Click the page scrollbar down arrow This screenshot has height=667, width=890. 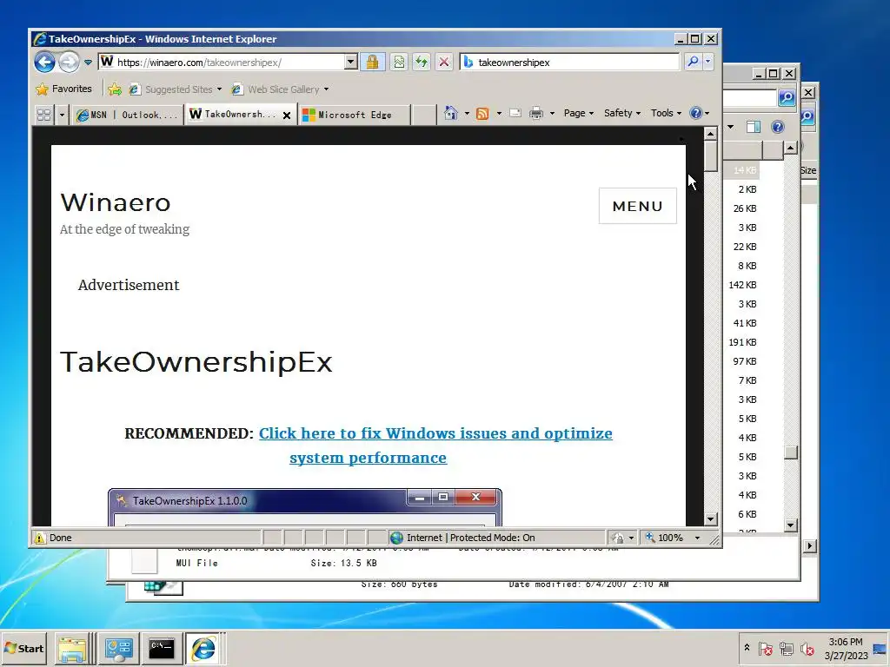710,519
